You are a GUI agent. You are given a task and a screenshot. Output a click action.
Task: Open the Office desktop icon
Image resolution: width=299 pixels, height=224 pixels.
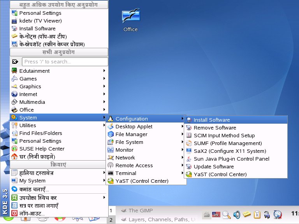(131, 20)
